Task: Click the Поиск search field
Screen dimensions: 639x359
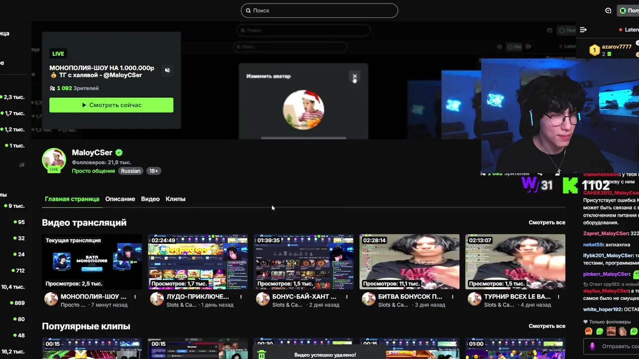Action: click(x=319, y=10)
